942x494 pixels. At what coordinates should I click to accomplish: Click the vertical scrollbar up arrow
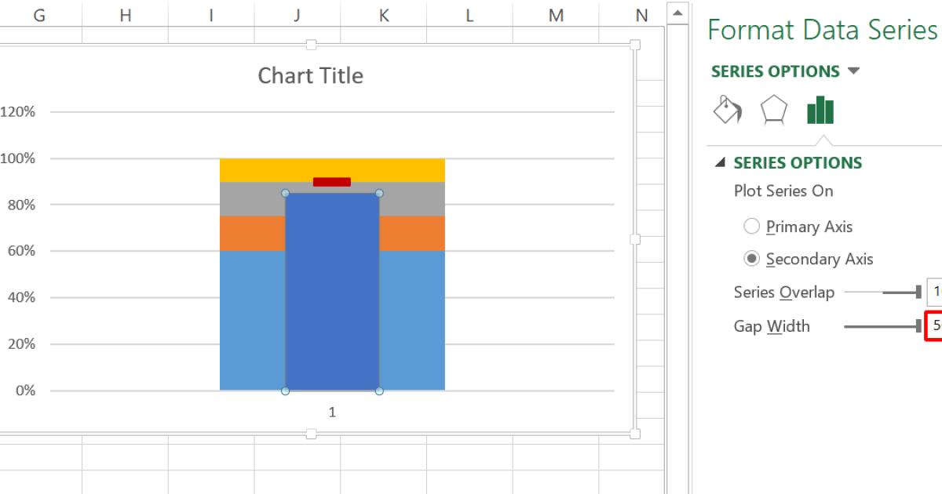pyautogui.click(x=677, y=12)
